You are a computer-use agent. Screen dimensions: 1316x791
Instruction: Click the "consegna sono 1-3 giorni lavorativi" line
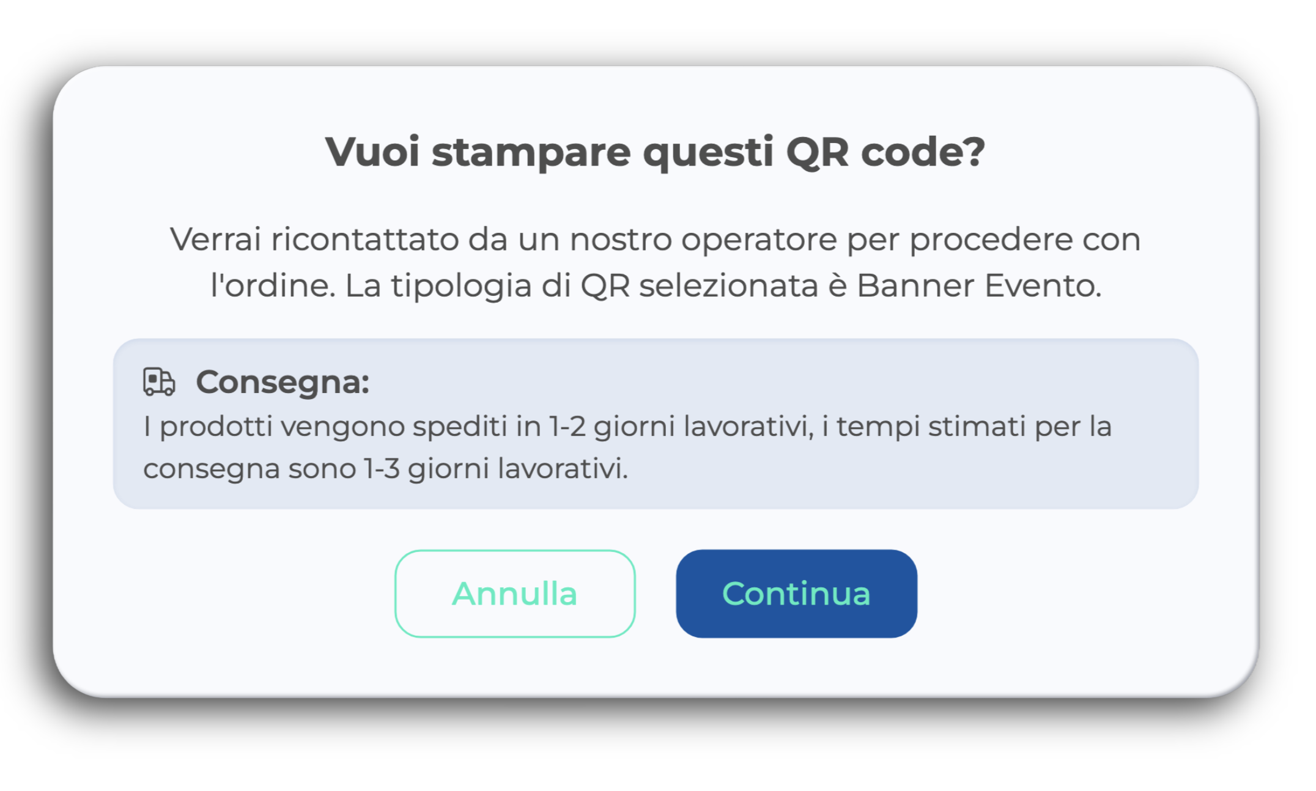coord(386,469)
